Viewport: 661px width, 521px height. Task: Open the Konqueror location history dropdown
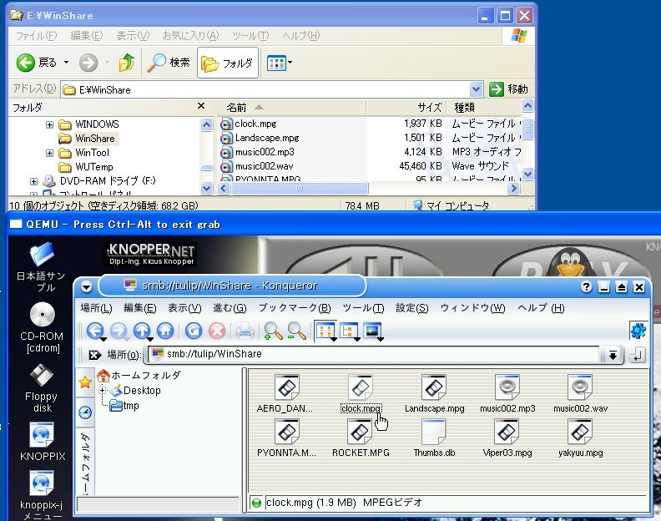(x=613, y=355)
